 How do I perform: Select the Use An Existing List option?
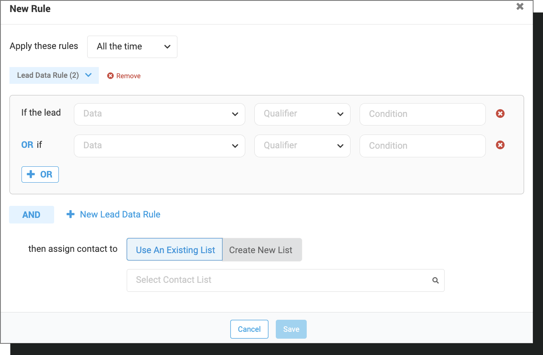pos(175,250)
